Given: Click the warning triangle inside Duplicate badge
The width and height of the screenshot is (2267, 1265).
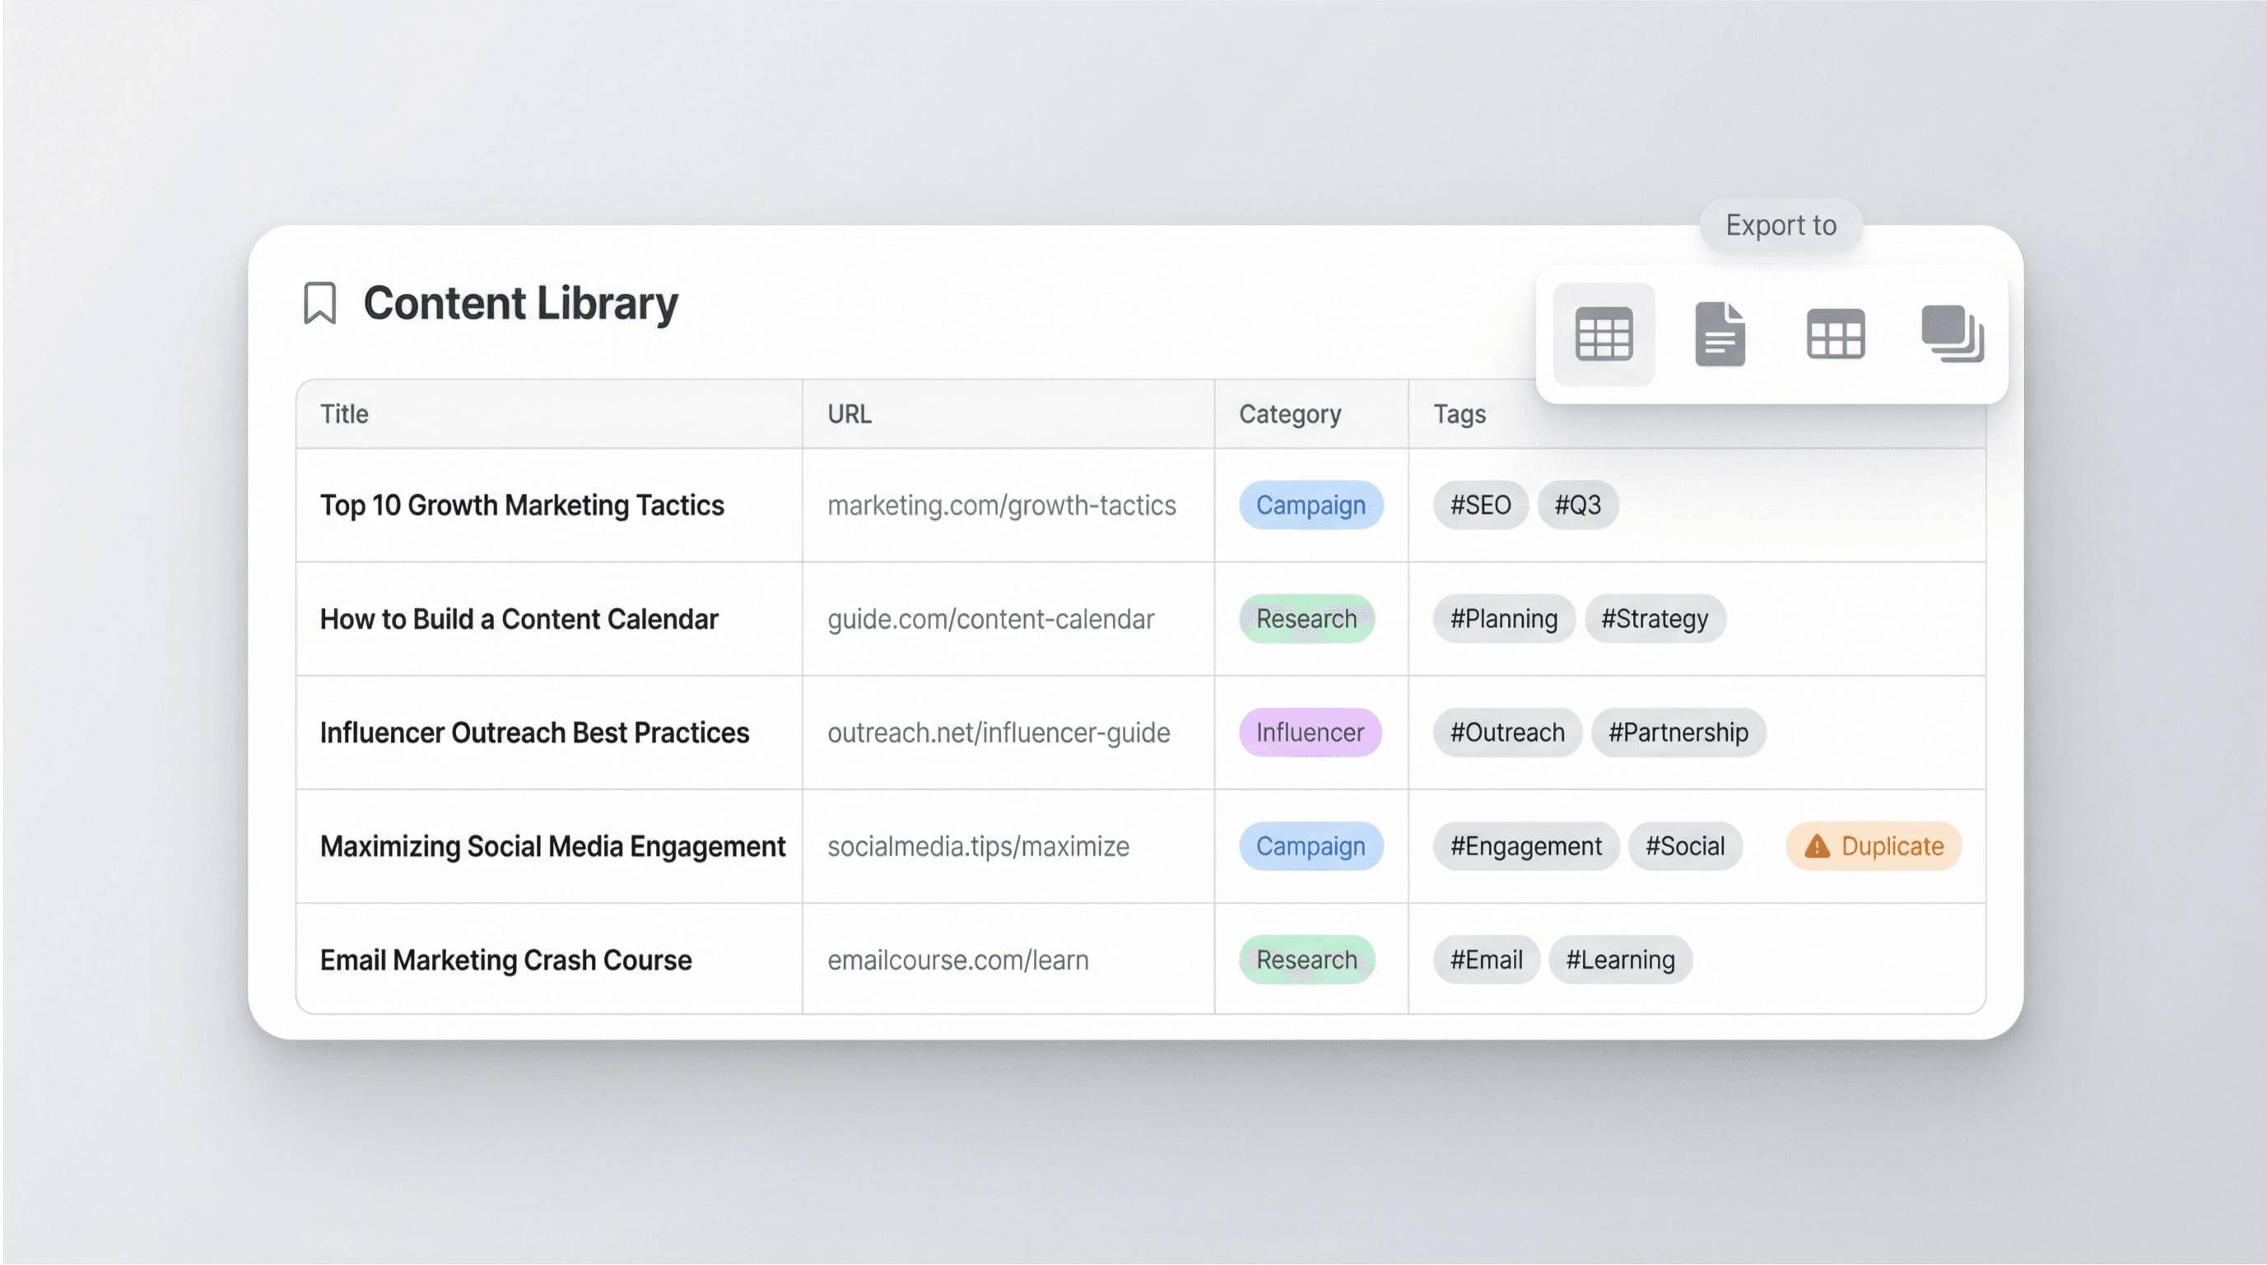Looking at the screenshot, I should click(1817, 846).
